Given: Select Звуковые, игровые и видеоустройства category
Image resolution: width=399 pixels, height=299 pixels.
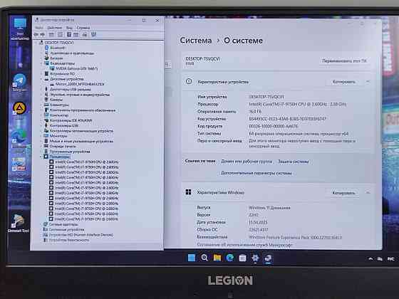Looking at the screenshot, I should (x=80, y=95).
